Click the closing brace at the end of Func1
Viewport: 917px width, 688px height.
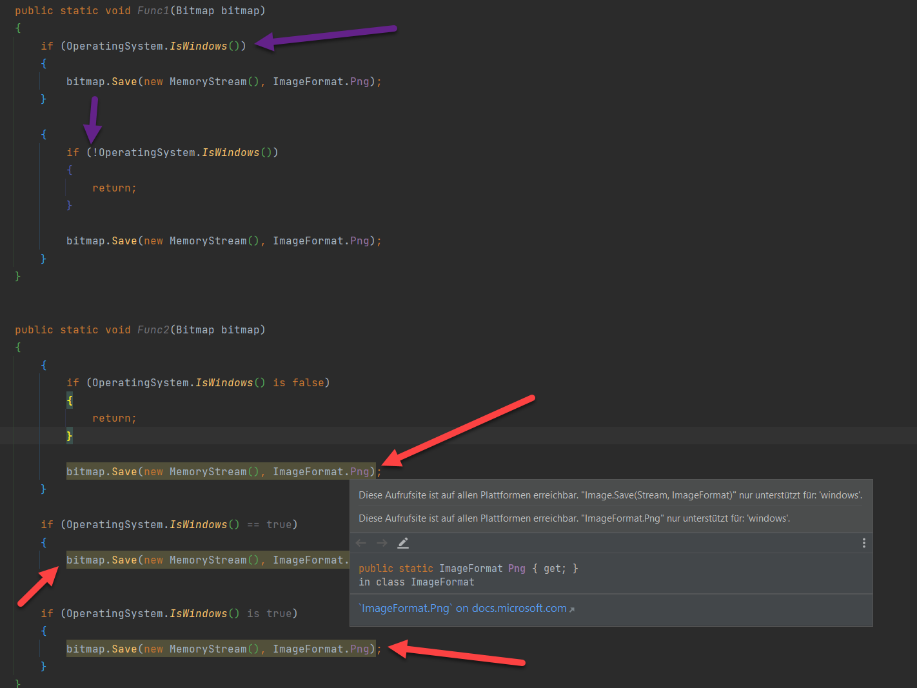pos(18,276)
